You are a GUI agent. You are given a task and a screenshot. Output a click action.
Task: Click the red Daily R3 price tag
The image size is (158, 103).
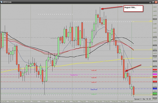155,70
